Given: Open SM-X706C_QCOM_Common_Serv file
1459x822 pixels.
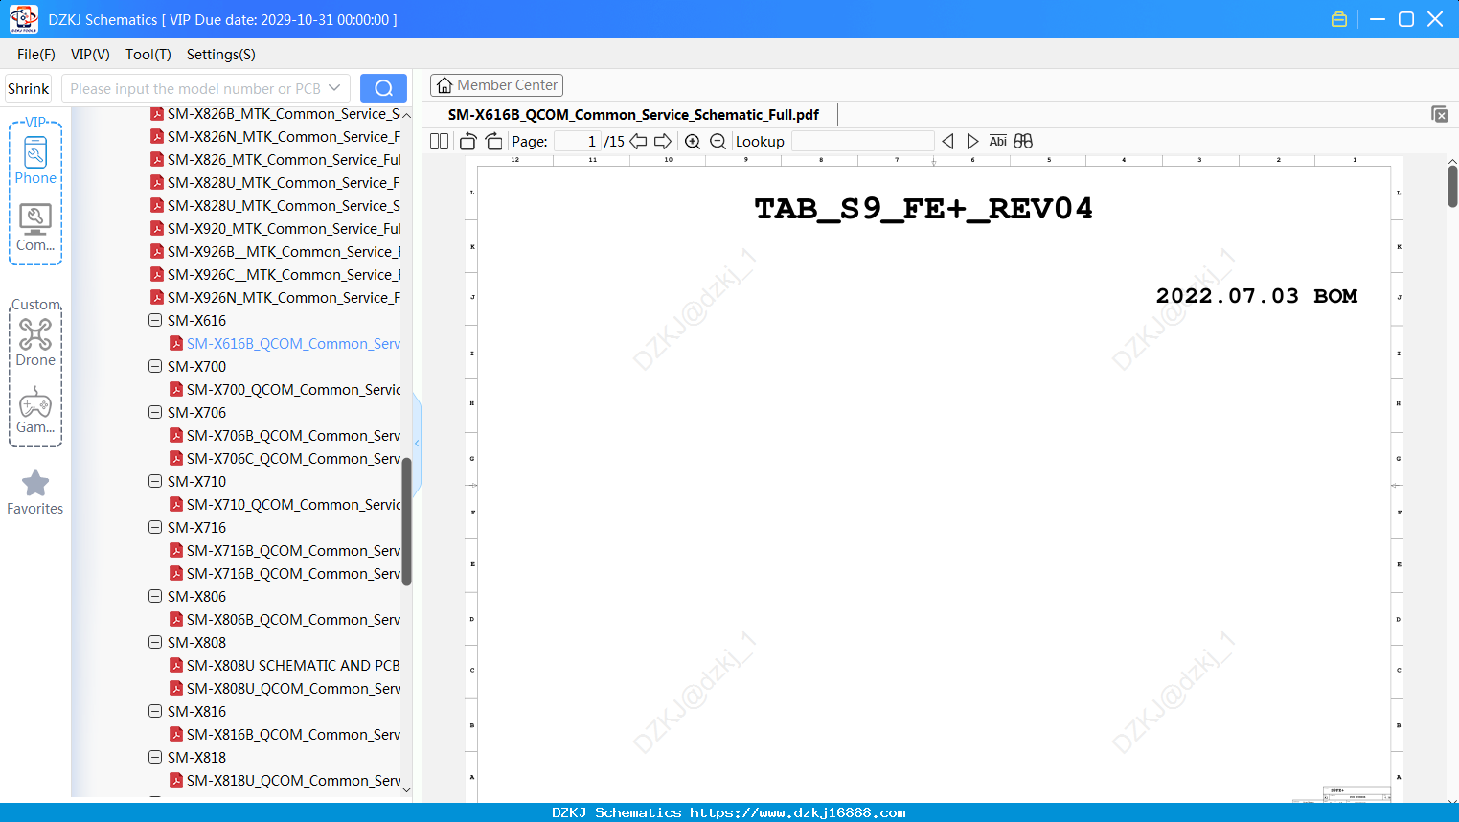Looking at the screenshot, I should (293, 459).
